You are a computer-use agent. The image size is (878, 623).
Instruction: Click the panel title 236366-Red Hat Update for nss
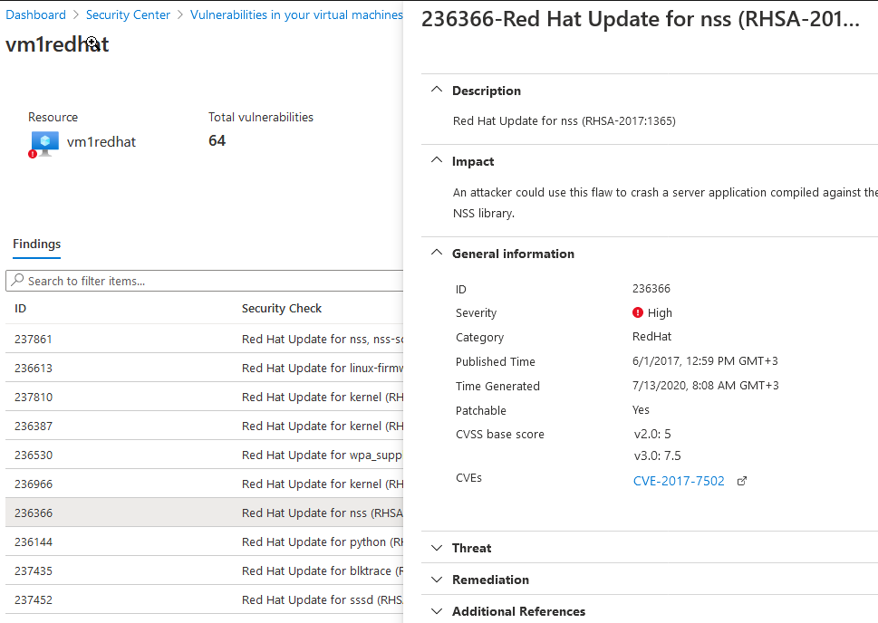[640, 19]
